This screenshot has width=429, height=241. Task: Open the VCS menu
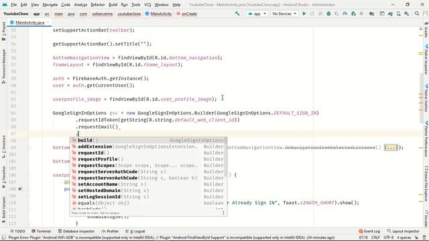pyautogui.click(x=147, y=5)
